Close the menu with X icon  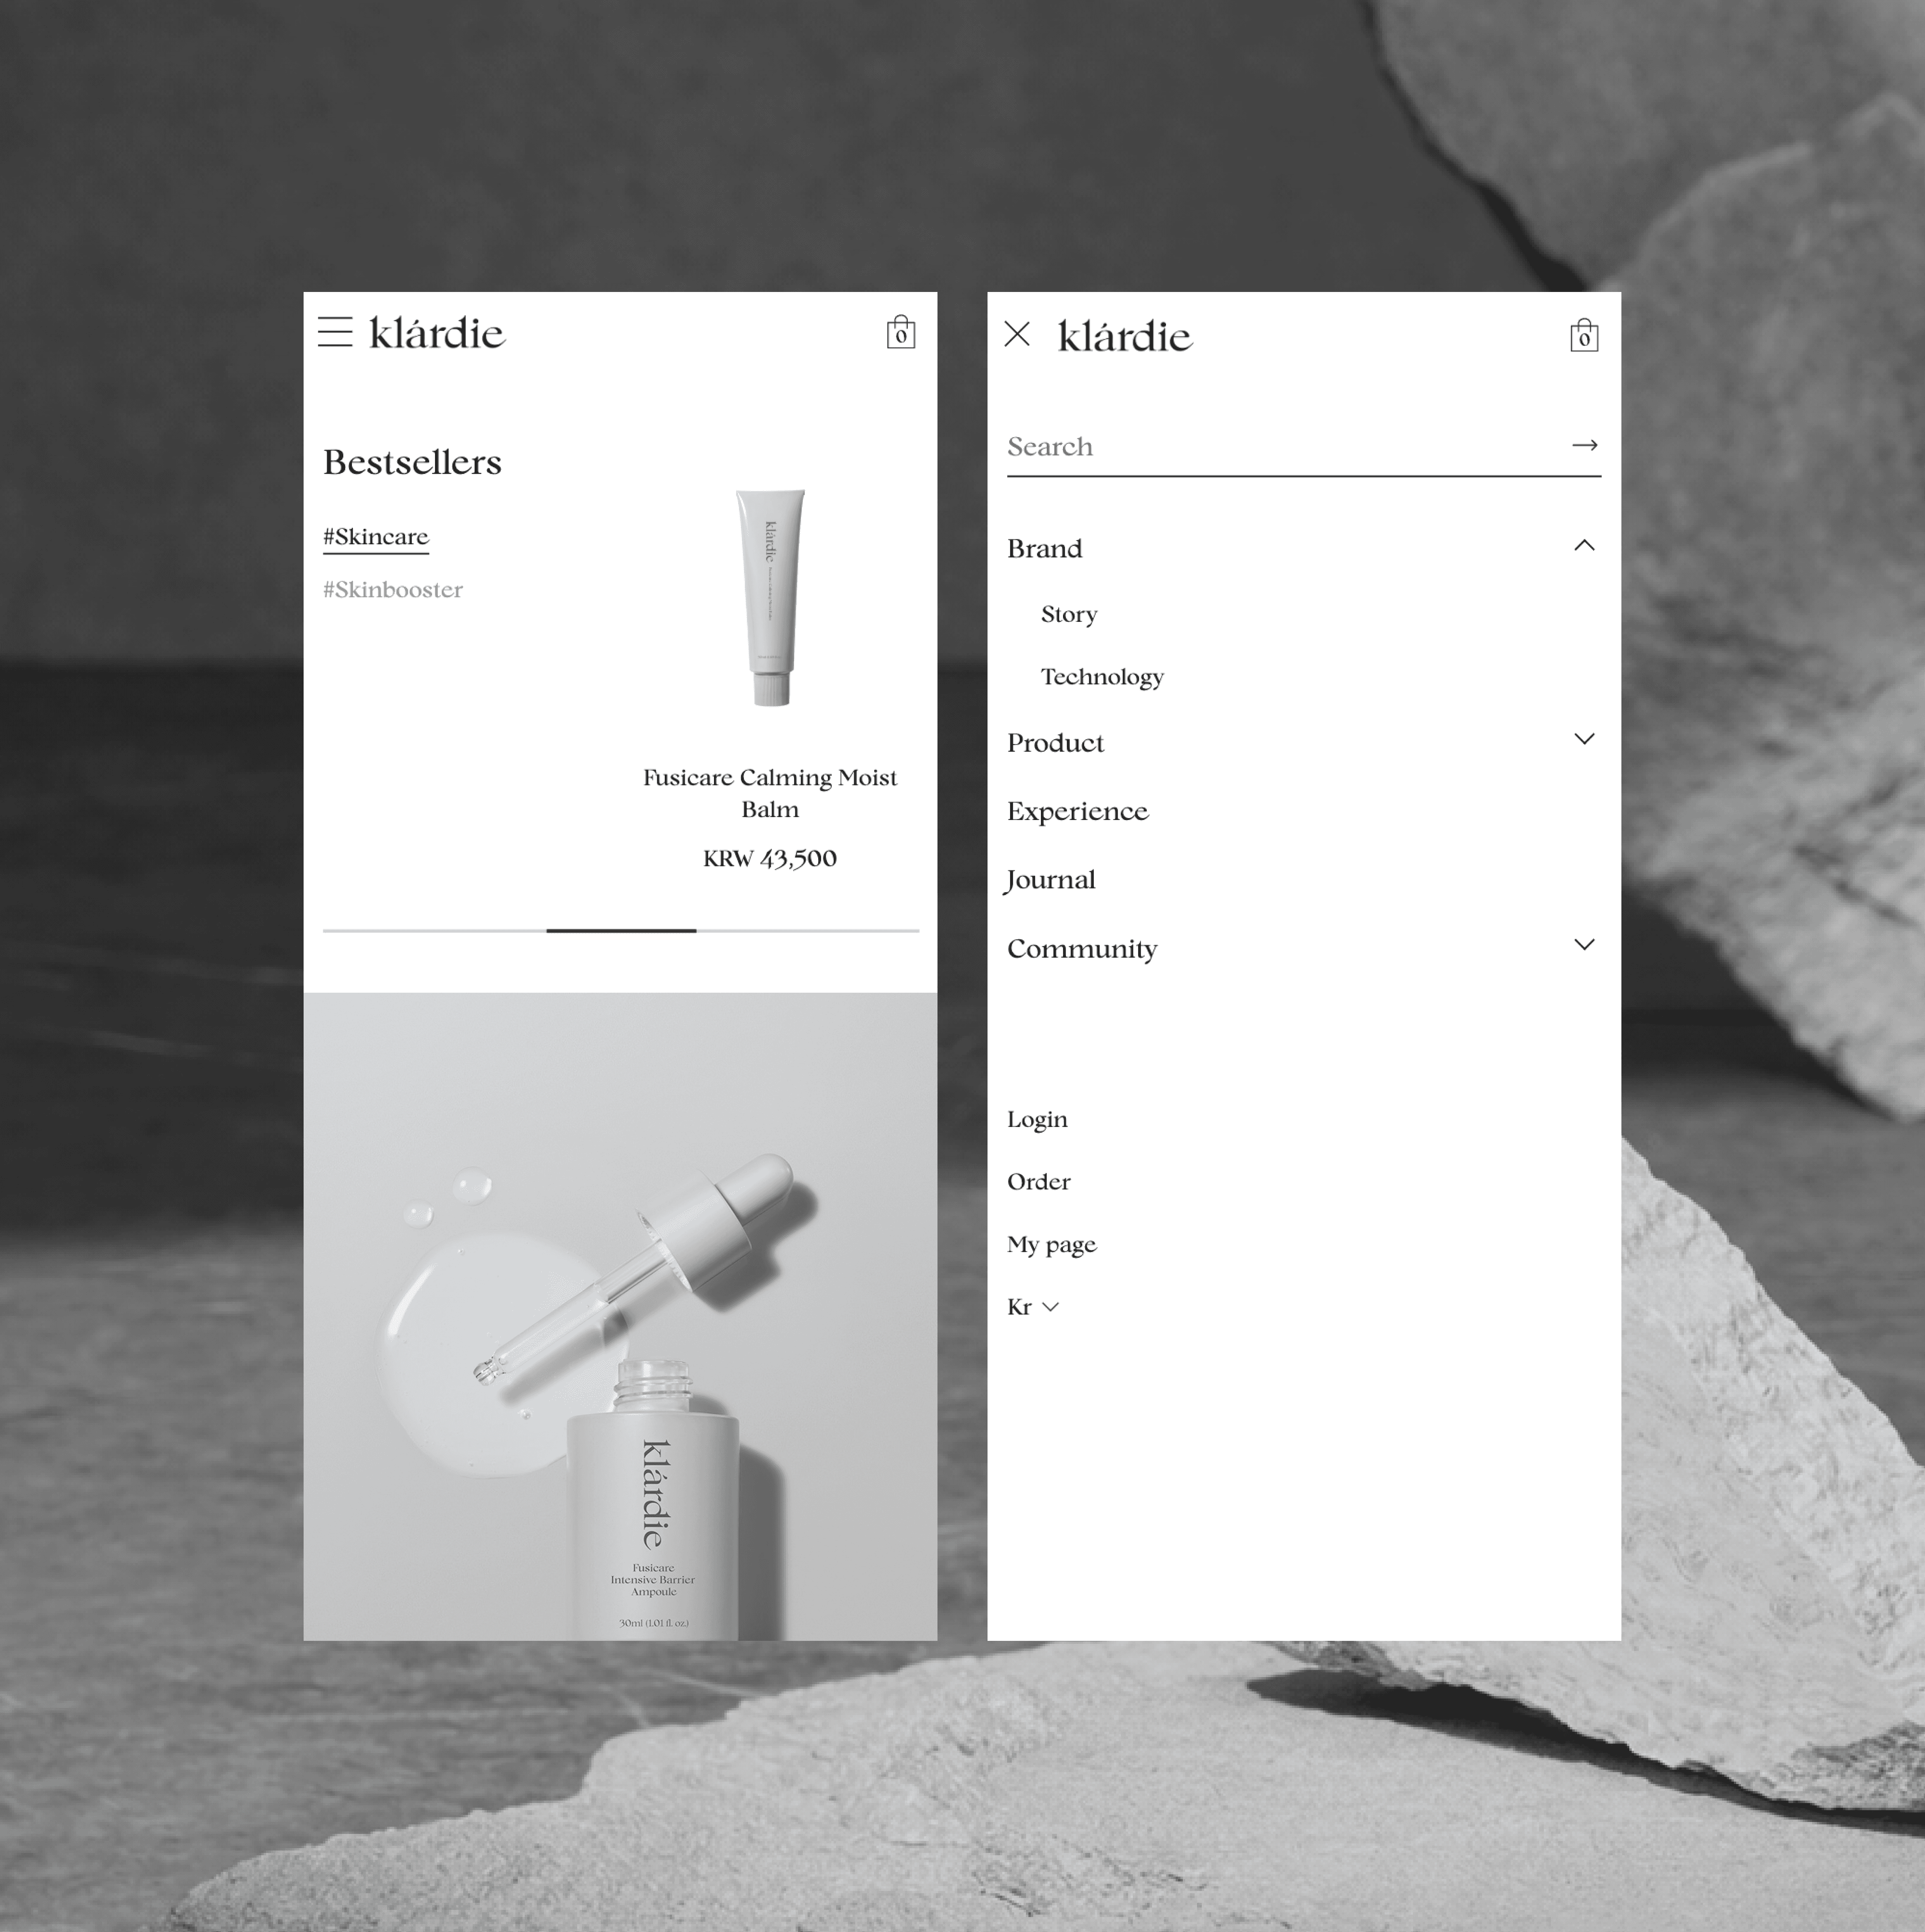1017,334
